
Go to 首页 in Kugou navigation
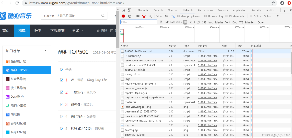pyautogui.click(x=6, y=31)
